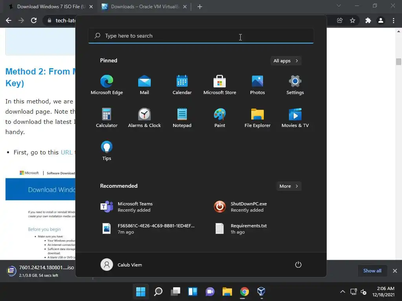Launch Calculator
The width and height of the screenshot is (402, 301).
coord(107,118)
